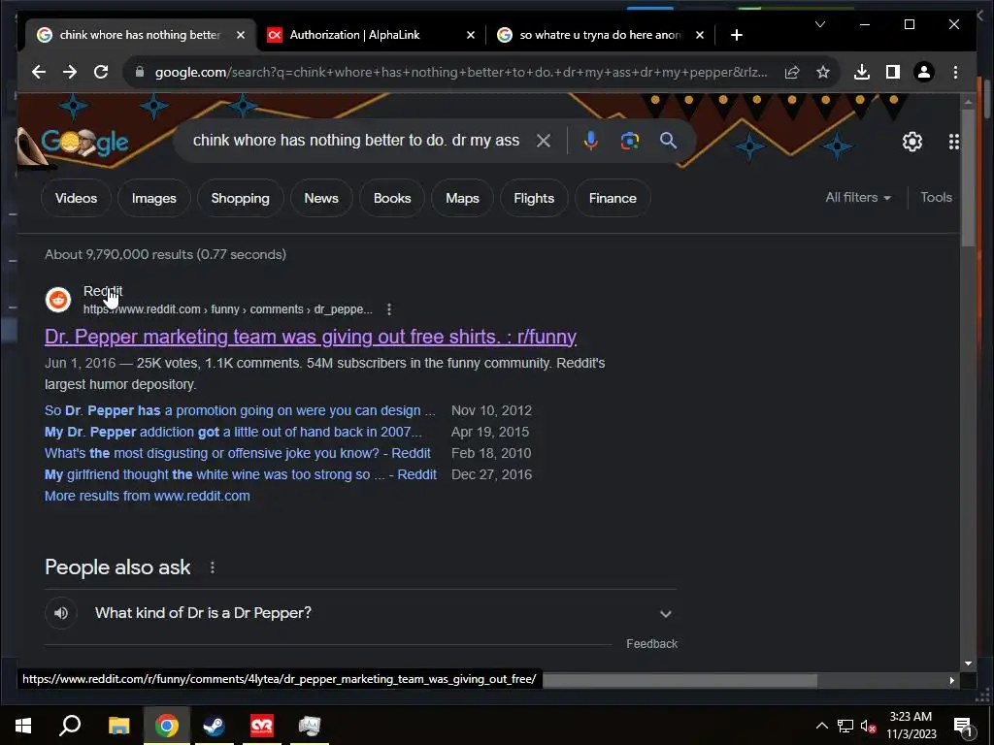
Task: Select the Flights filter chip
Action: pos(534,198)
